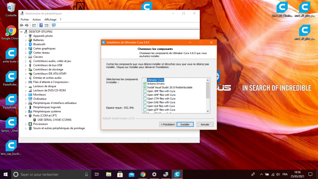
Task: Open the Corbeille recycle bin desktop icon
Action: click(x=11, y=9)
